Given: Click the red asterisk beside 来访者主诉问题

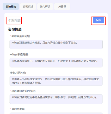Looking at the screenshot, I should (x=10, y=36).
